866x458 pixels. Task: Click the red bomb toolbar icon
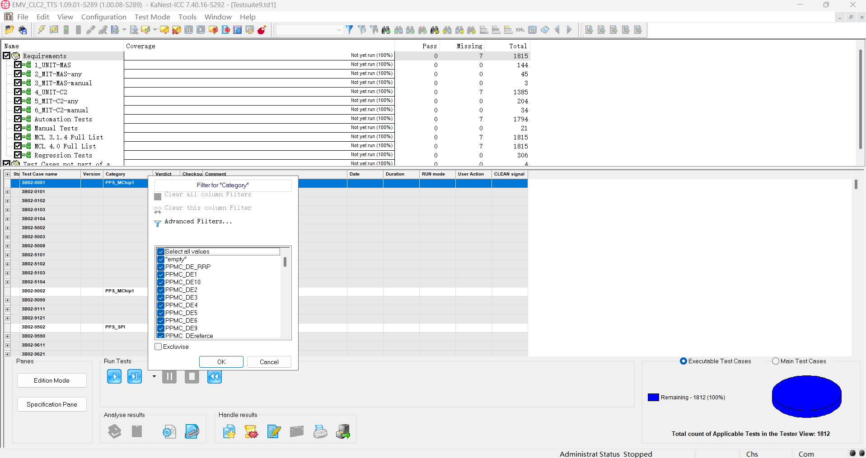pos(262,30)
